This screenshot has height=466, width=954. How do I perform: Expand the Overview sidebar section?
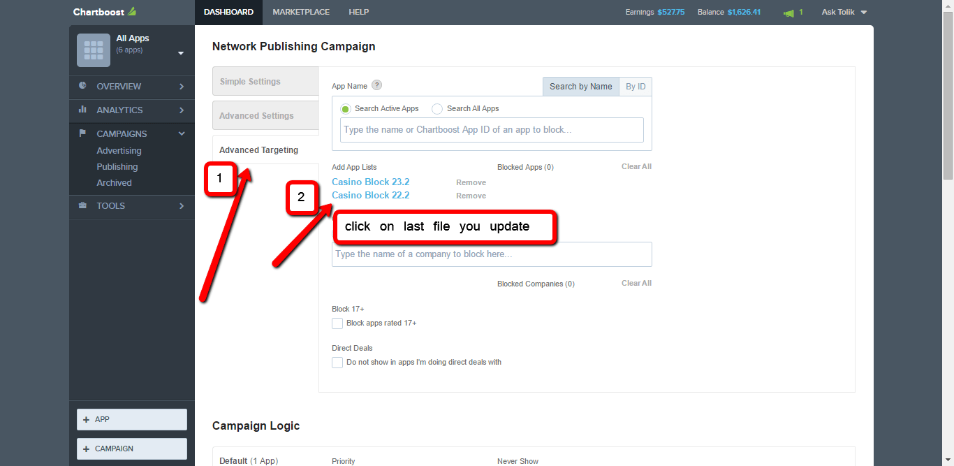(182, 87)
